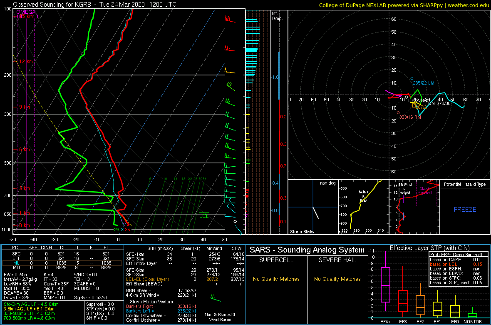The width and height of the screenshot is (491, 325).
Task: Select the magenta EF4+ box plot
Action: click(x=385, y=281)
